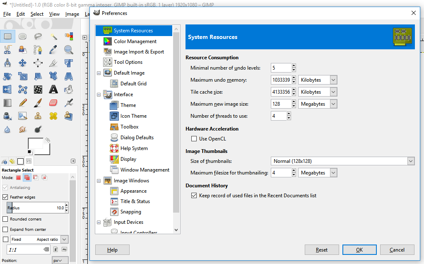Select the Scale tool

[x=22, y=76]
